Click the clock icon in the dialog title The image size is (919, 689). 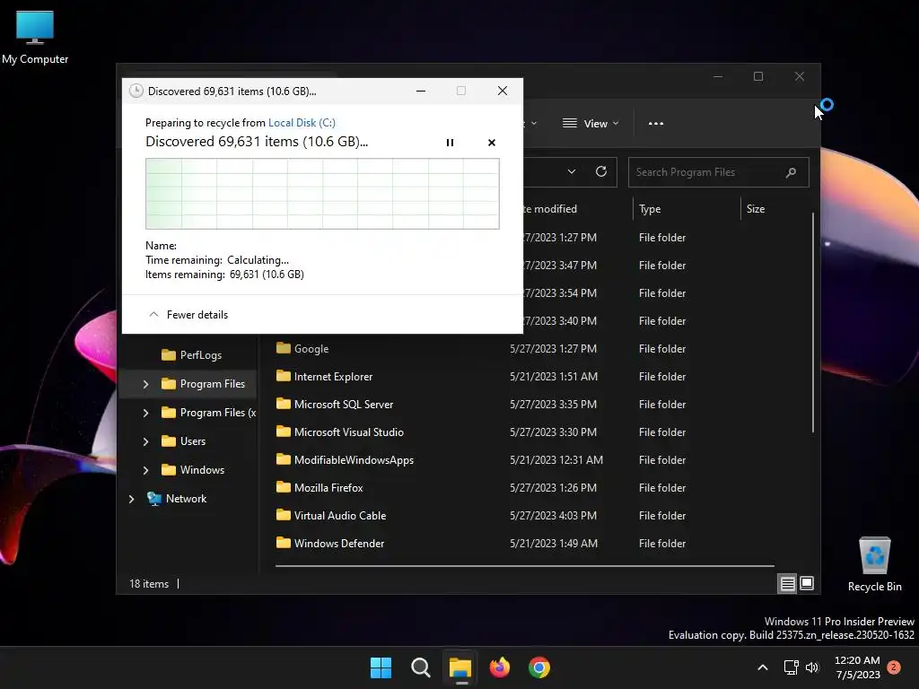click(136, 91)
